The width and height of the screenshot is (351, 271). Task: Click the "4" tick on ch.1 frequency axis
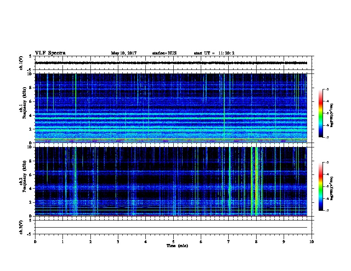click(31, 116)
